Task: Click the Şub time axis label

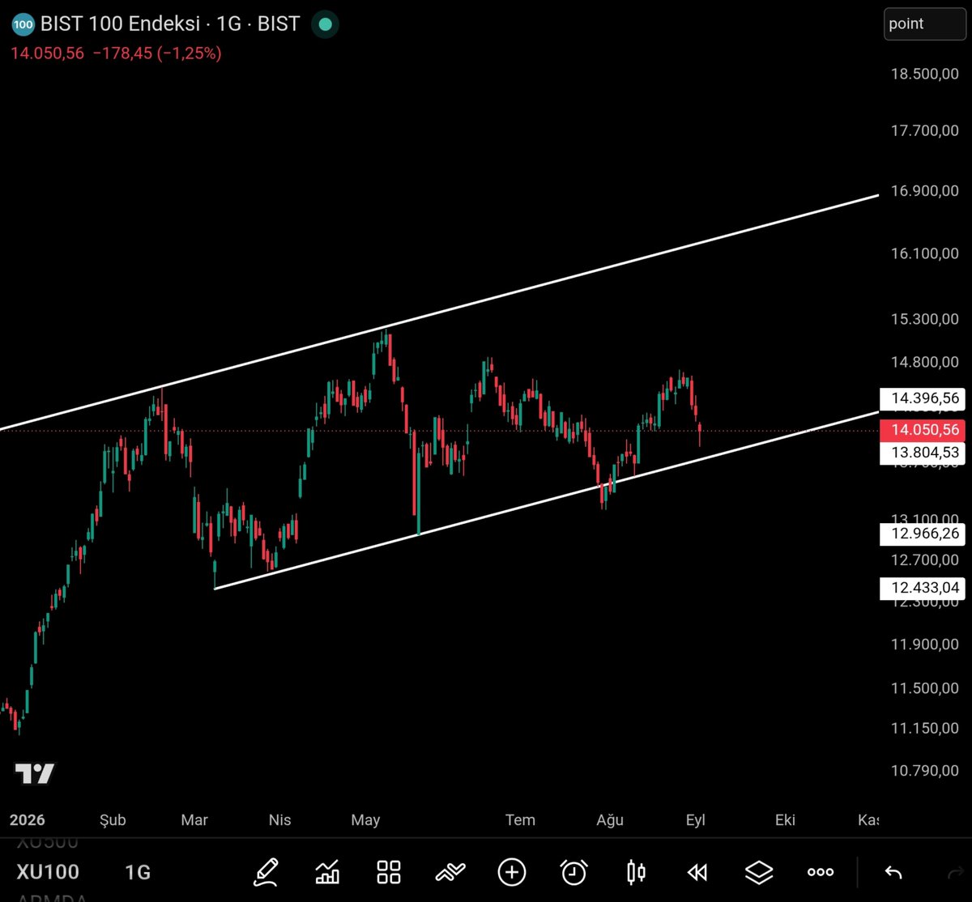Action: click(113, 820)
